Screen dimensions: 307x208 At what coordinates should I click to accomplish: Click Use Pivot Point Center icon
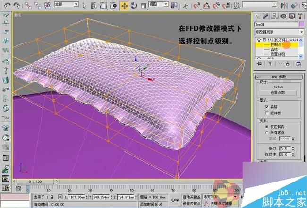pos(174,6)
